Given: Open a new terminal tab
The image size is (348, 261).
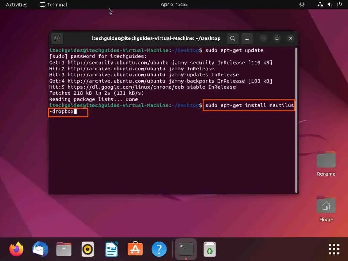Looking at the screenshot, I should coord(57,38).
